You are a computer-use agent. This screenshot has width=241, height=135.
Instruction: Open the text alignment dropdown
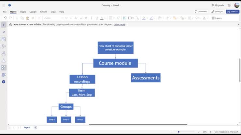[x=114, y=18]
